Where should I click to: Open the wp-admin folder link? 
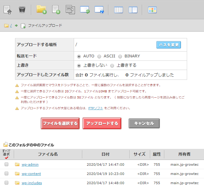click(x=30, y=165)
